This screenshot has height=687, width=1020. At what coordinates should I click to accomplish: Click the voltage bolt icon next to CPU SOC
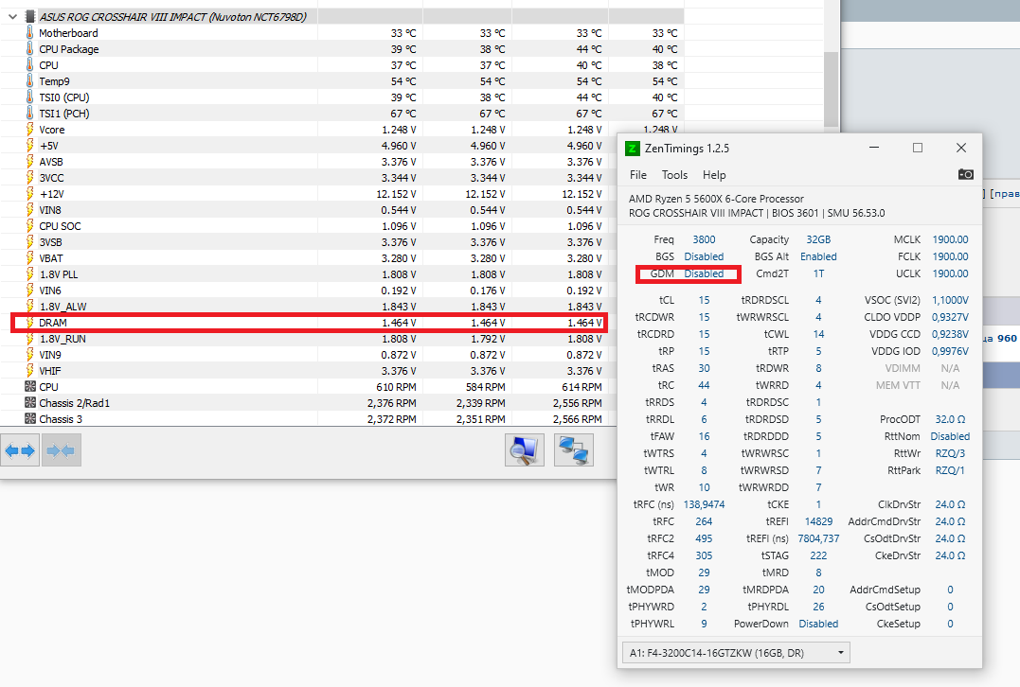[x=30, y=226]
